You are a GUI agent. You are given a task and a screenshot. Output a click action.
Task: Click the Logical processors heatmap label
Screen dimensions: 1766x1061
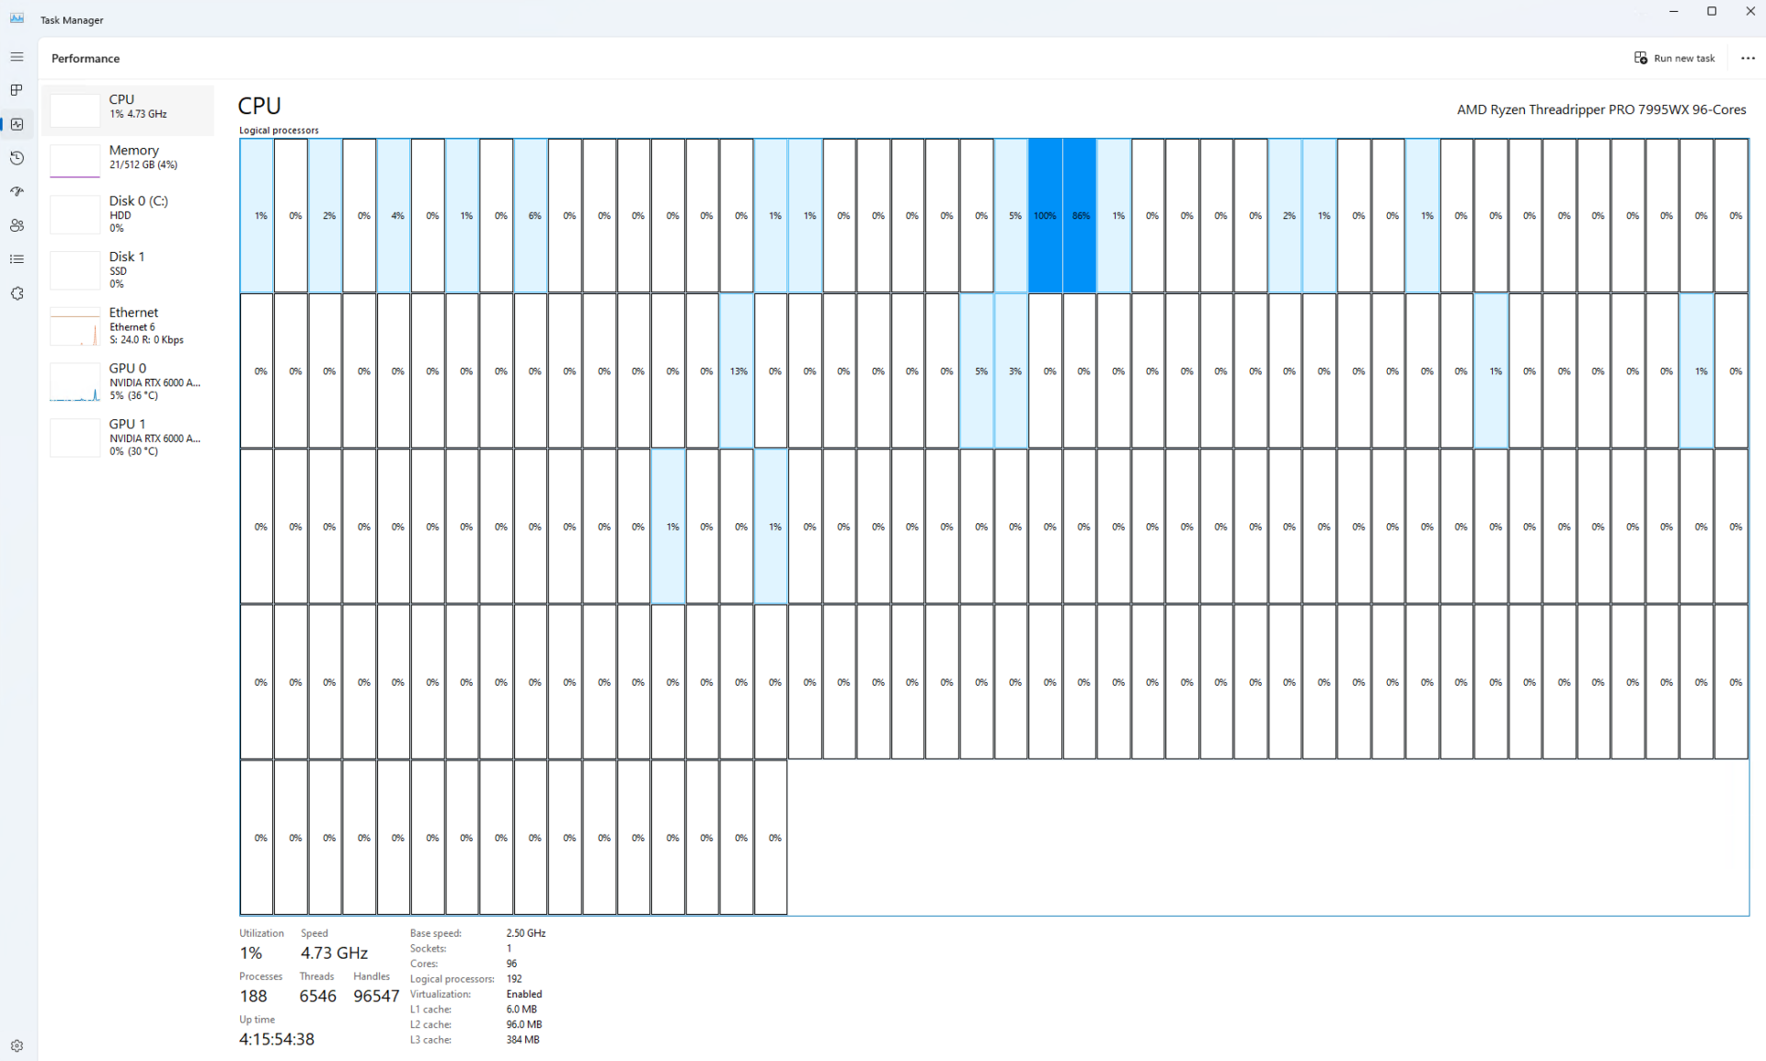(278, 130)
